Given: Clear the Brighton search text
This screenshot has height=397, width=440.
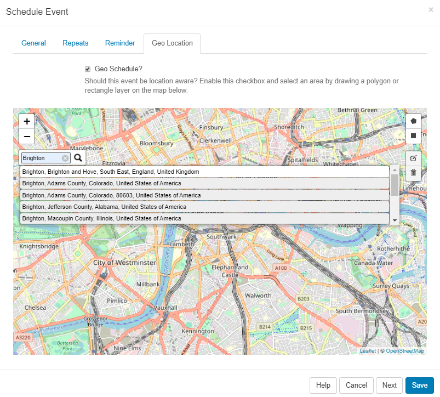Looking at the screenshot, I should point(65,158).
